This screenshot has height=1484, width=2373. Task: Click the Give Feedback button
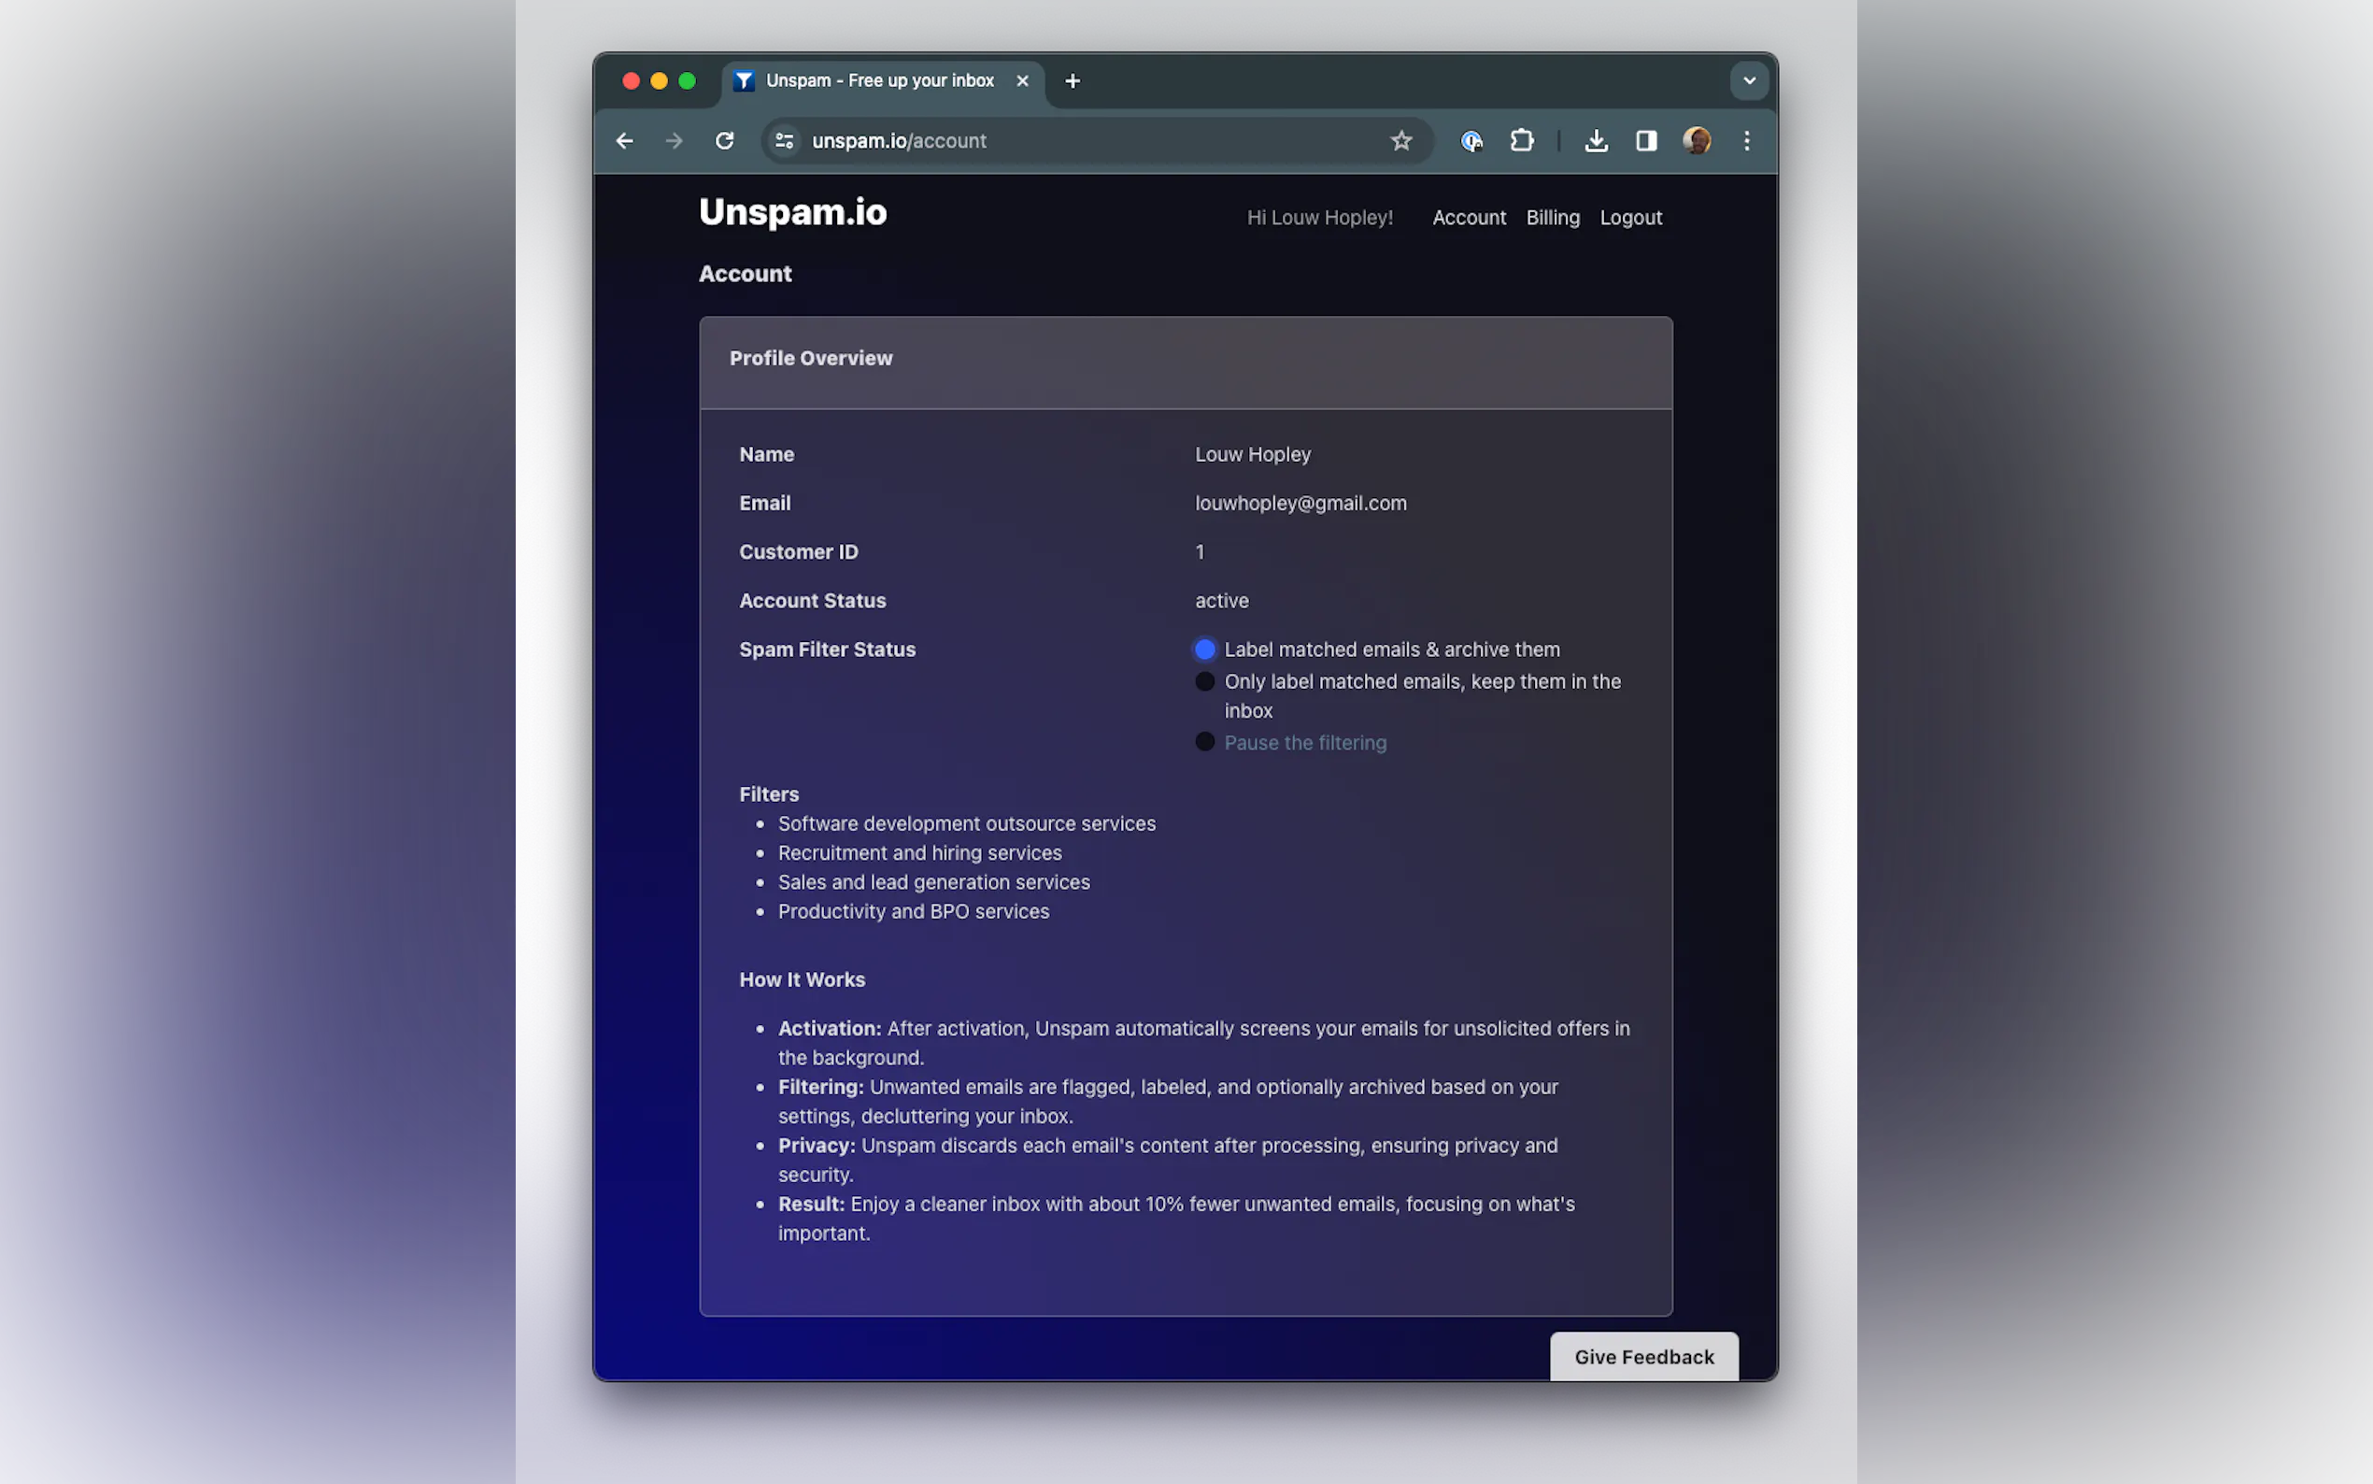tap(1643, 1356)
